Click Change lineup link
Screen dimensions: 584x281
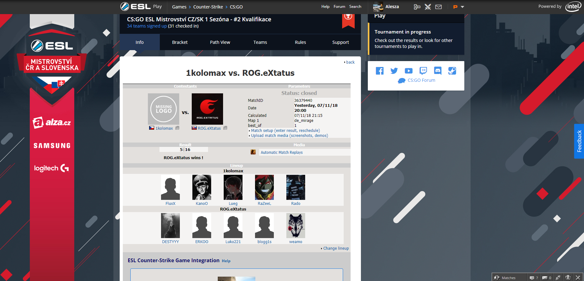336,248
